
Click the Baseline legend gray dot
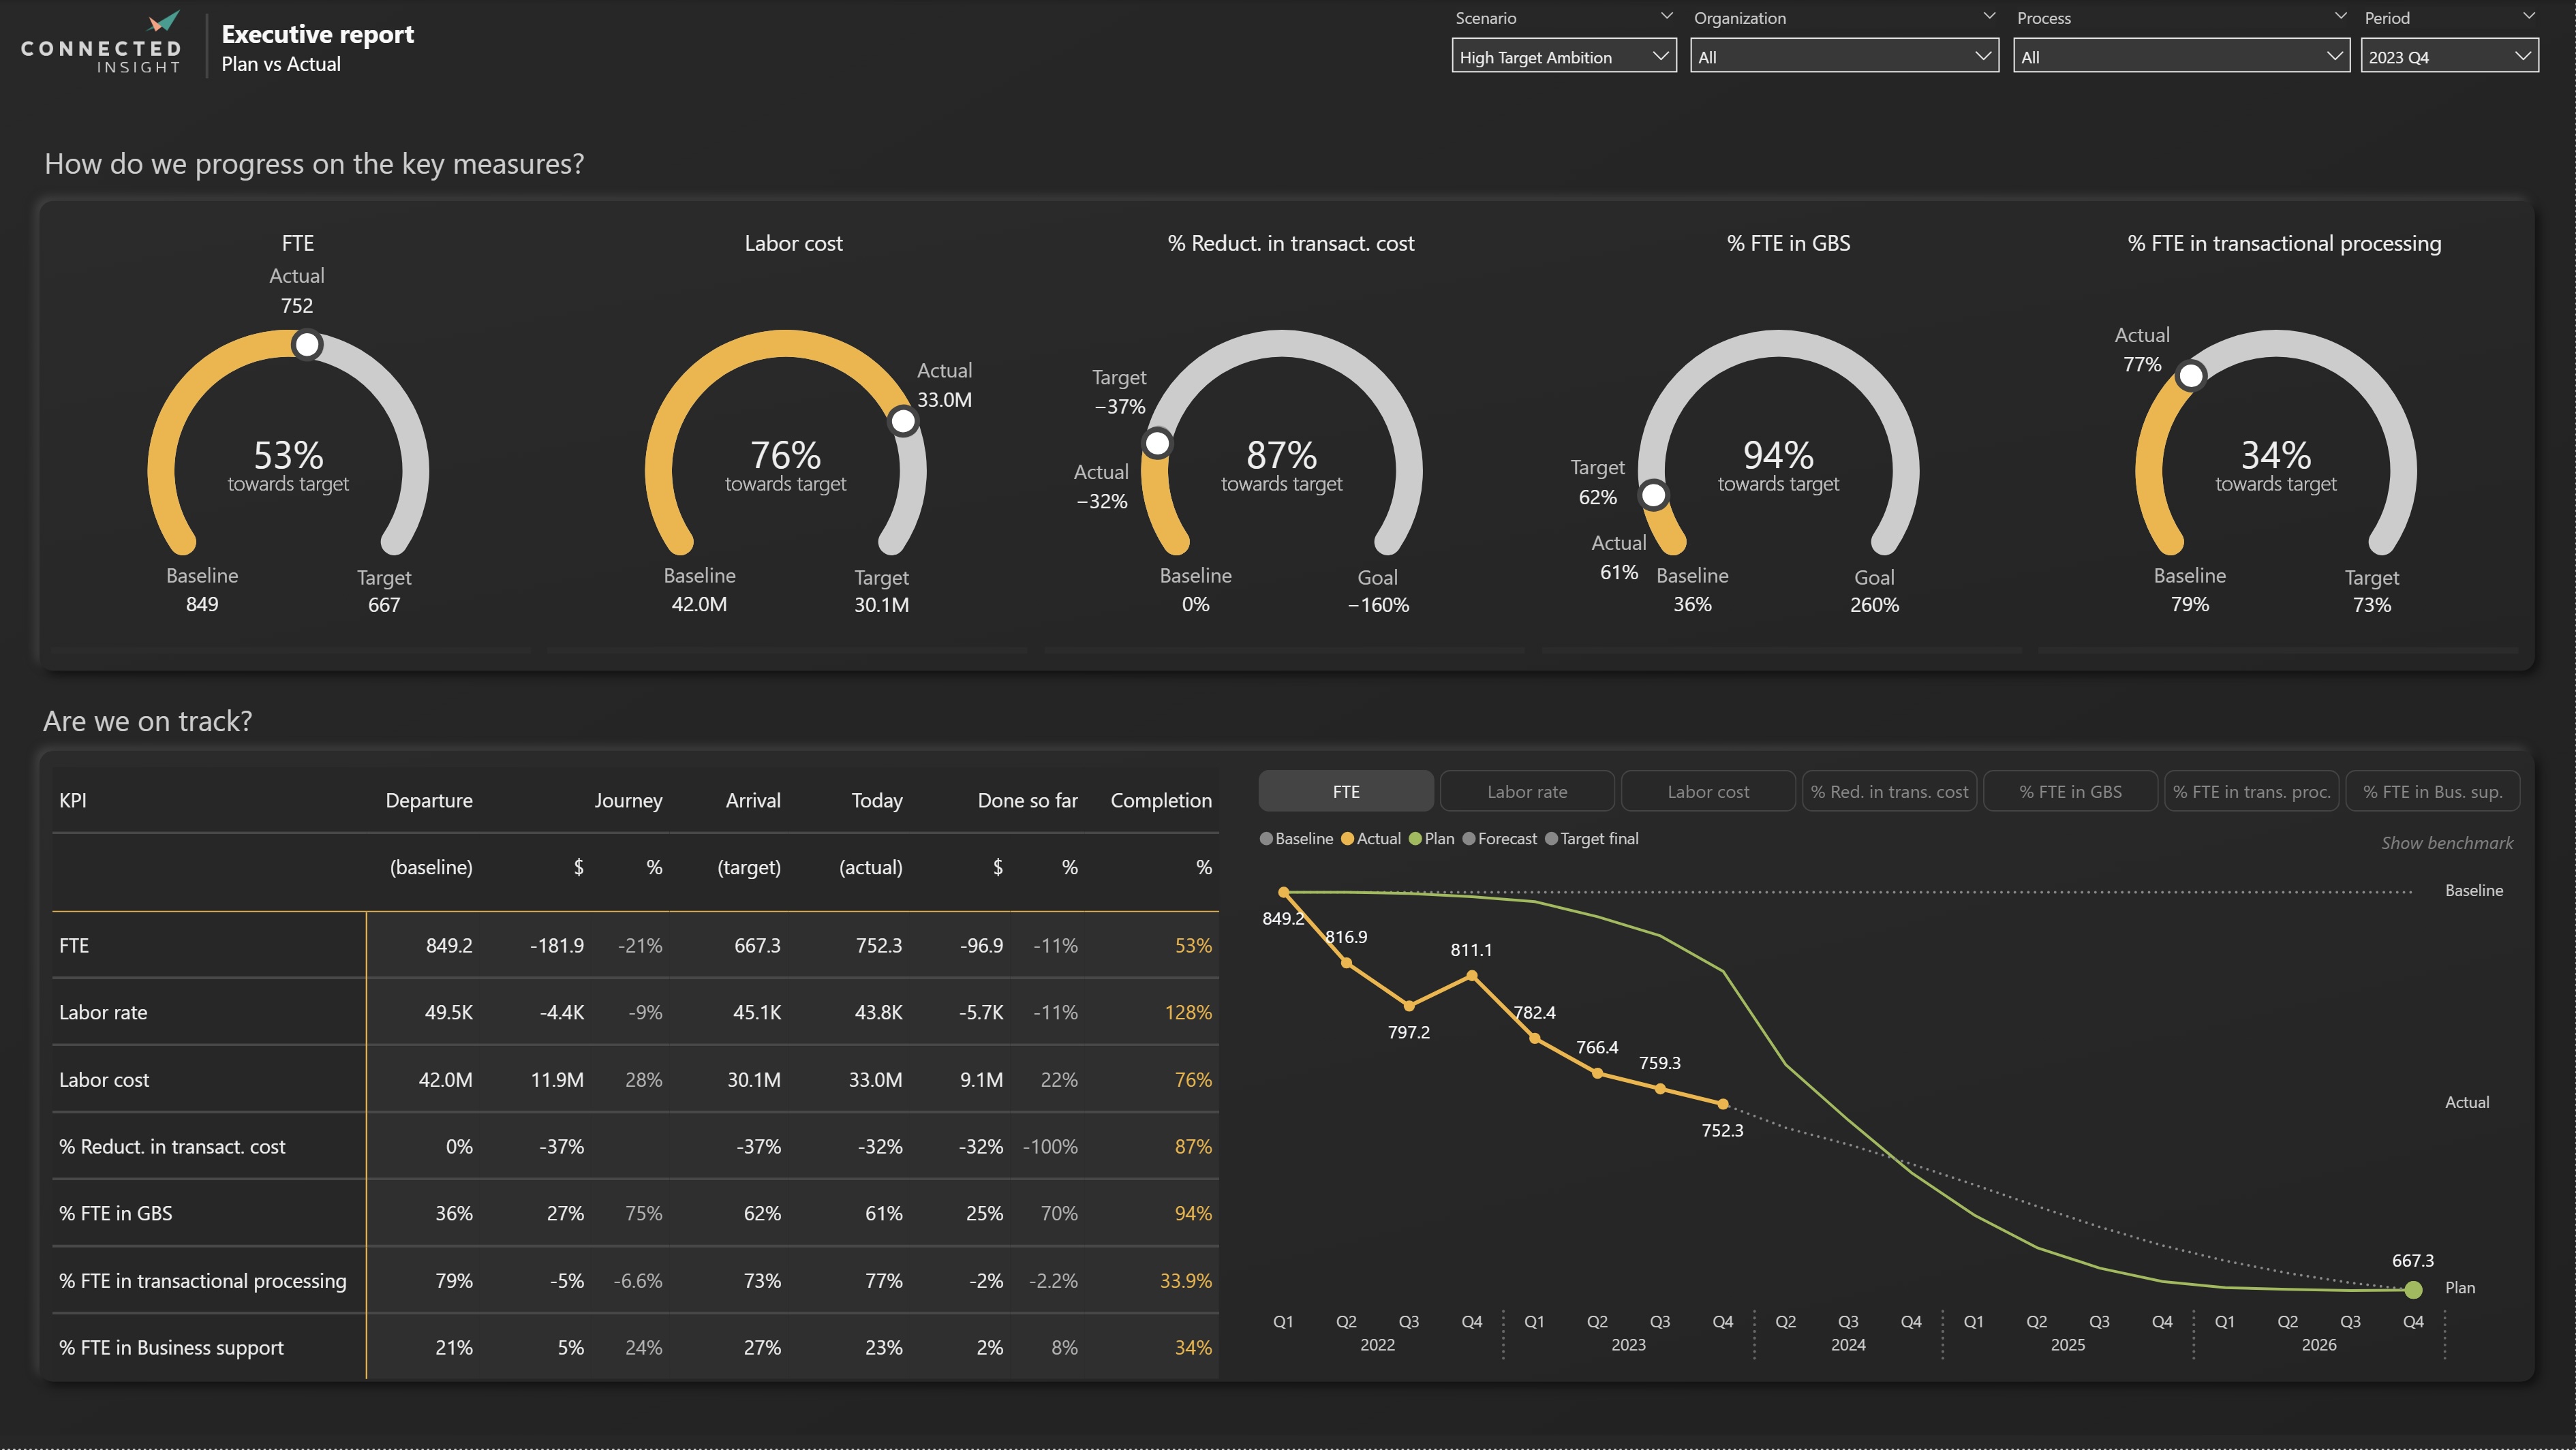[1267, 839]
